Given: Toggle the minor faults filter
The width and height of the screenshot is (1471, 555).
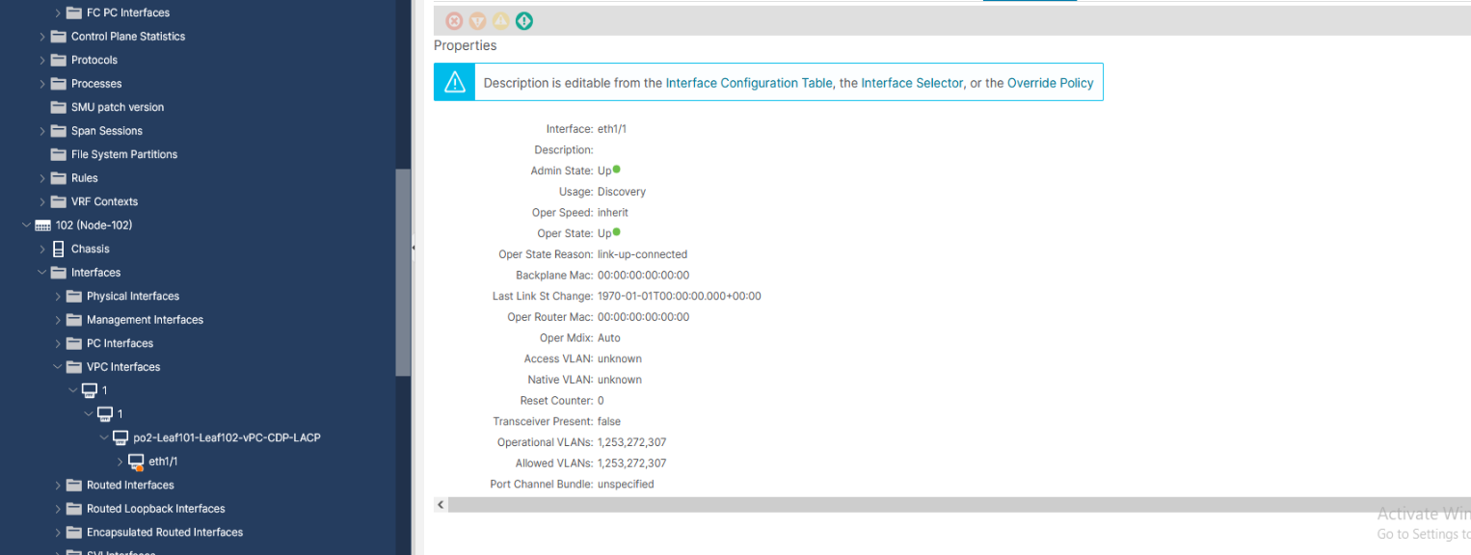Looking at the screenshot, I should pos(500,20).
